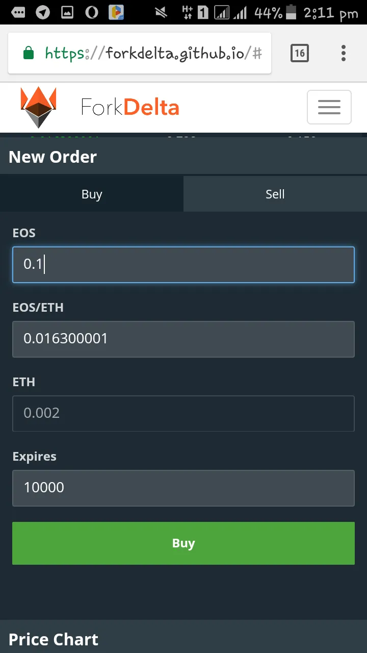
Task: Tap the gallery image notification icon
Action: [x=67, y=13]
